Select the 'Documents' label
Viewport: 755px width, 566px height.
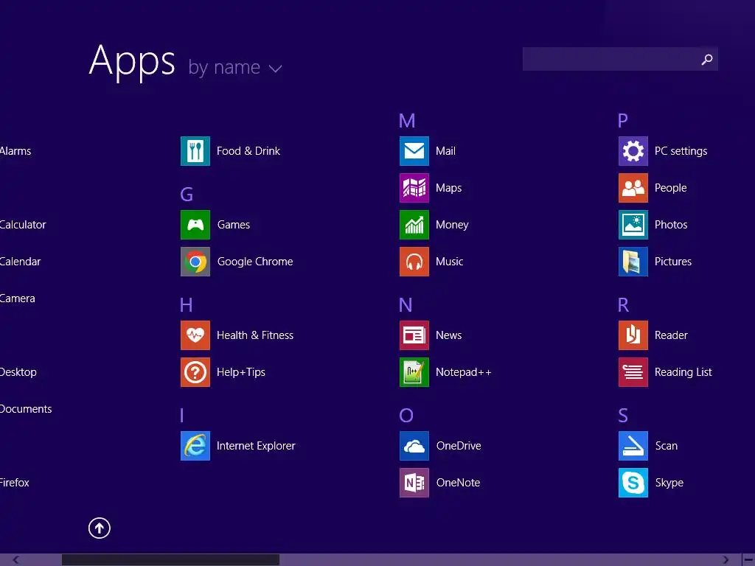click(26, 409)
